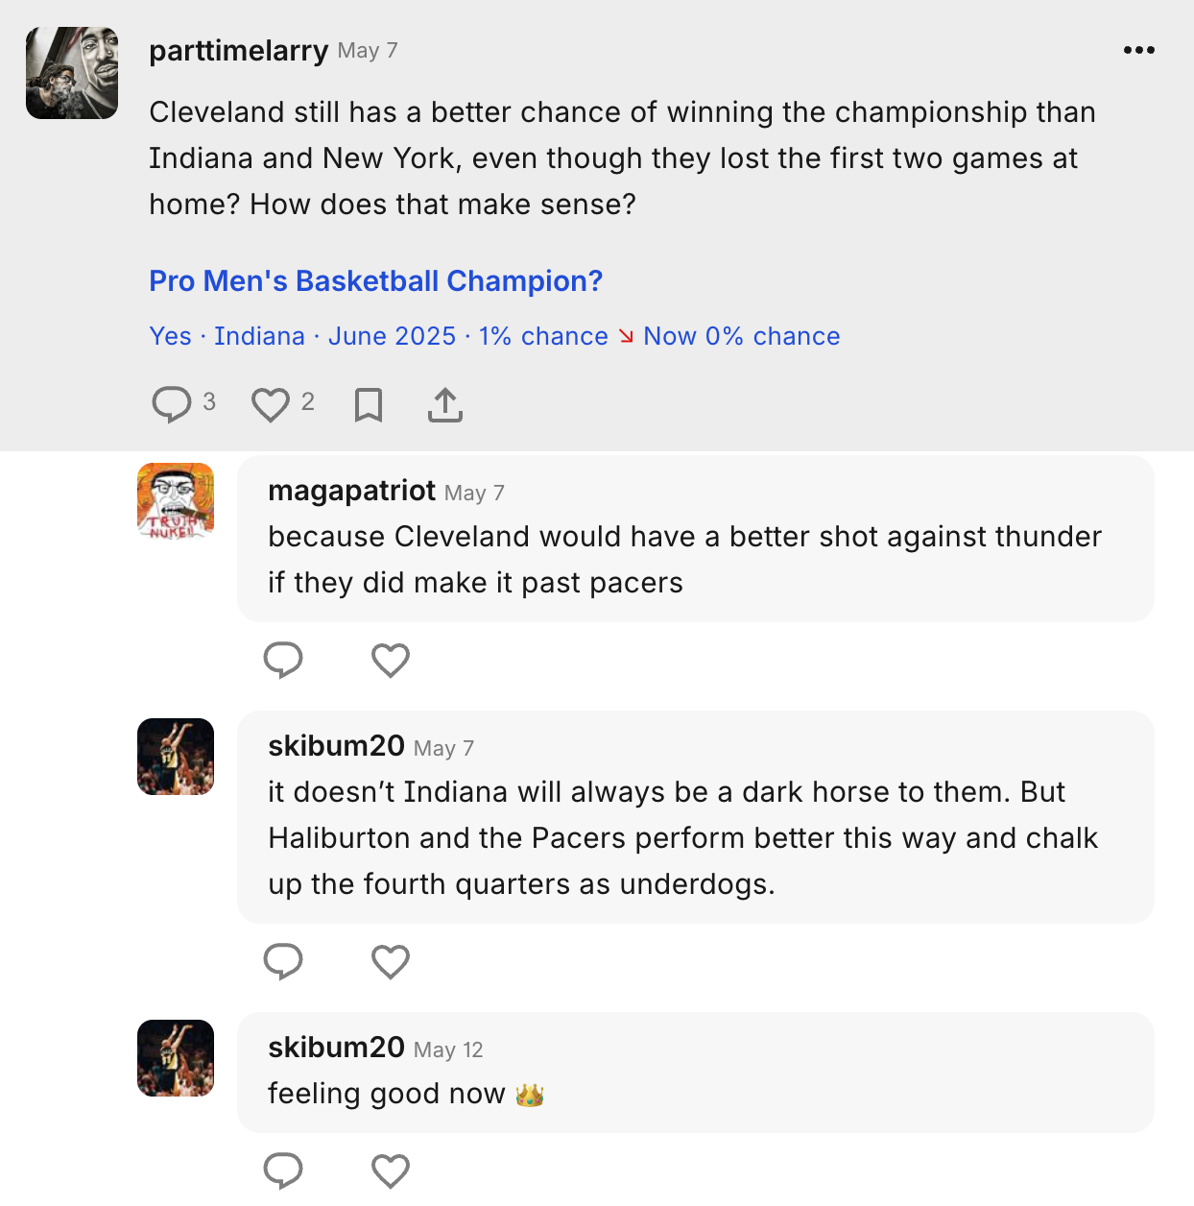The height and width of the screenshot is (1206, 1194).
Task: Click the comment icon on parttimelarry's post
Action: pyautogui.click(x=172, y=404)
